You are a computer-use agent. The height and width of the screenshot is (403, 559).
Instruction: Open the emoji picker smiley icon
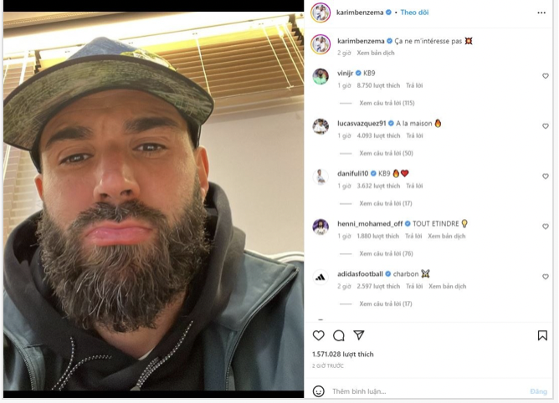(x=318, y=391)
